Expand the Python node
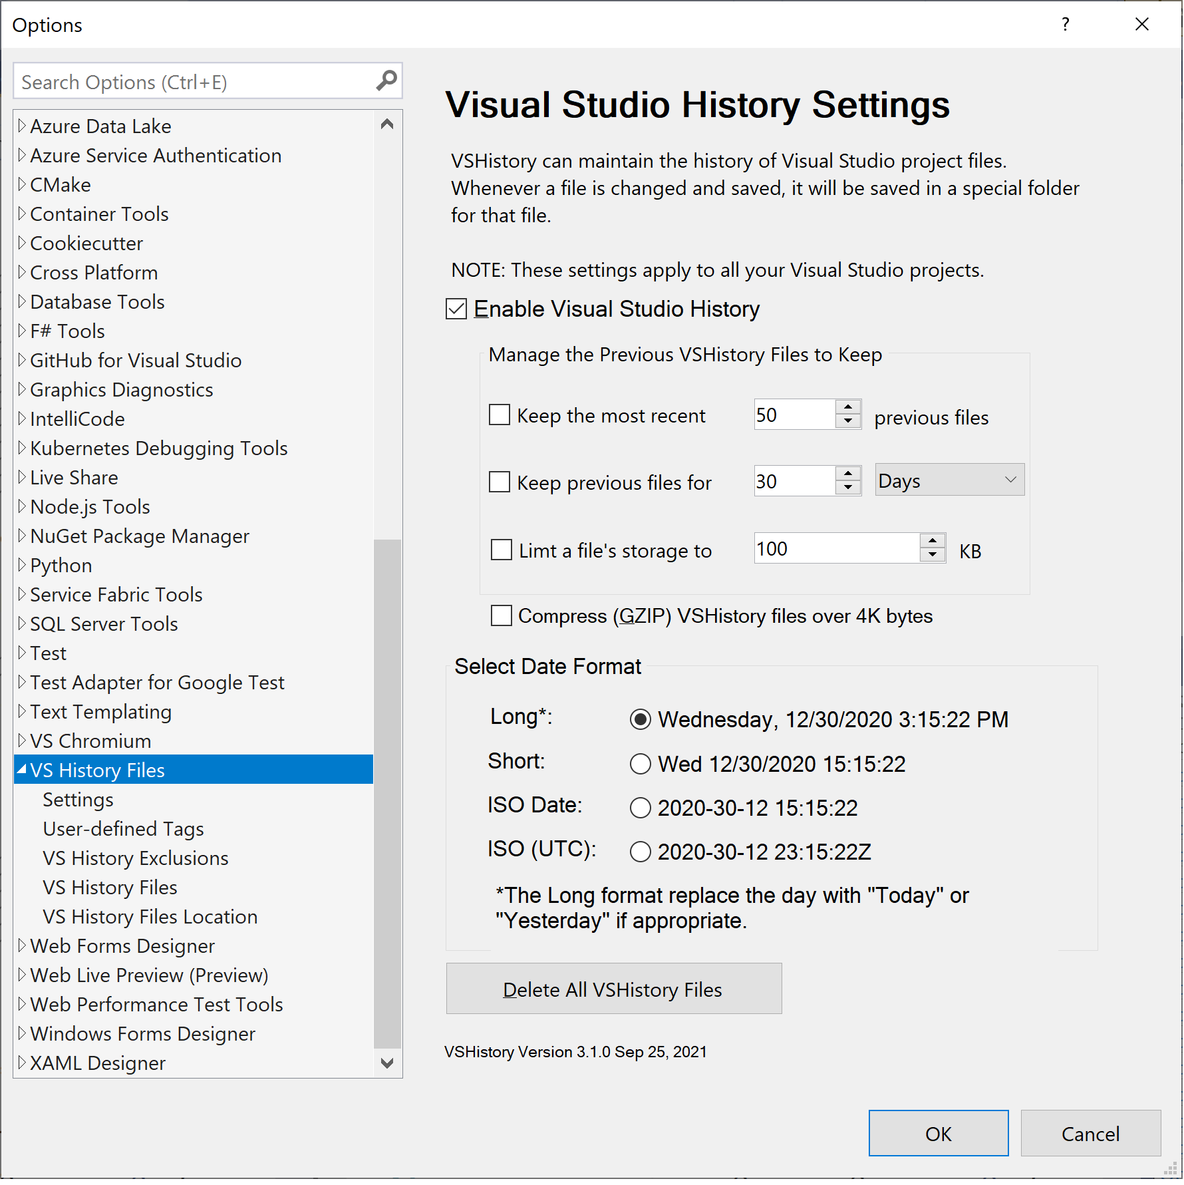The image size is (1184, 1185). [22, 565]
